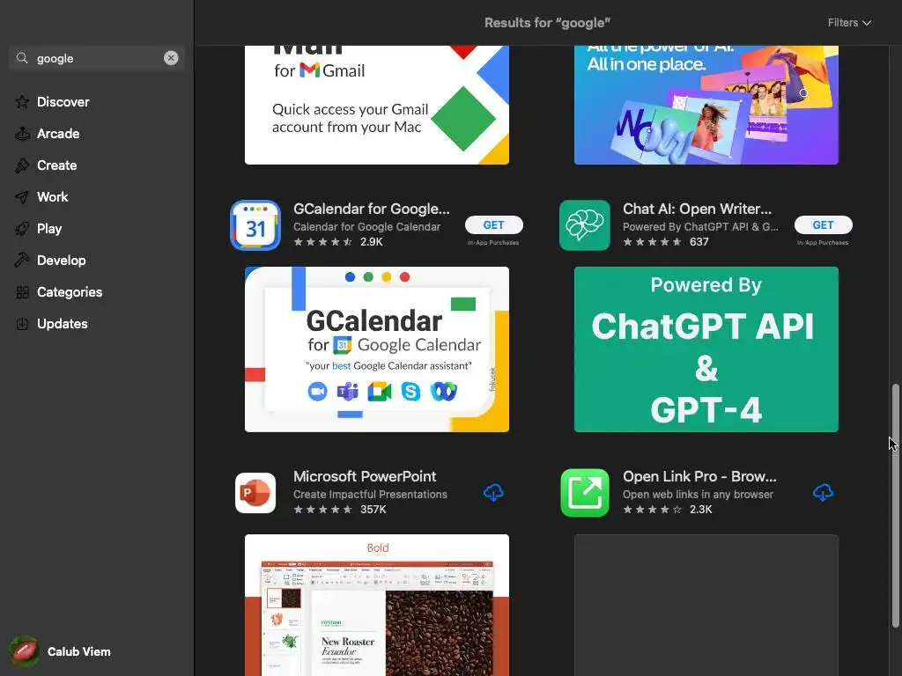The height and width of the screenshot is (676, 902).
Task: Get the GCalendar for Google app
Action: 493,224
